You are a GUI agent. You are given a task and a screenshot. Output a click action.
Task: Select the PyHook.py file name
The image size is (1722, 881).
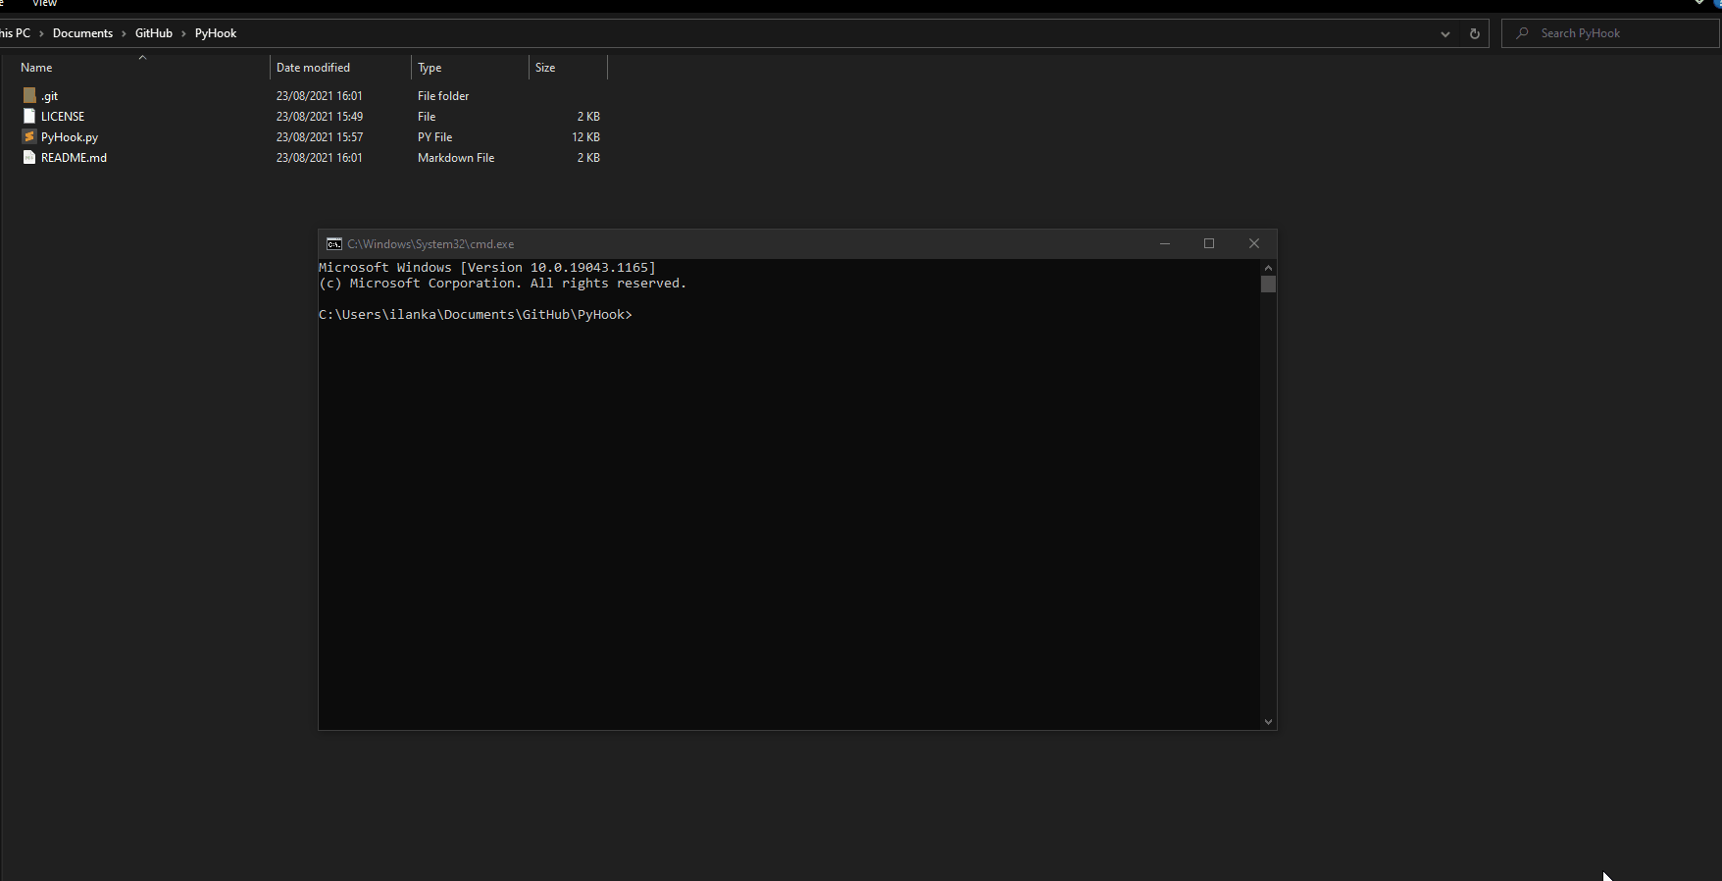click(x=70, y=137)
